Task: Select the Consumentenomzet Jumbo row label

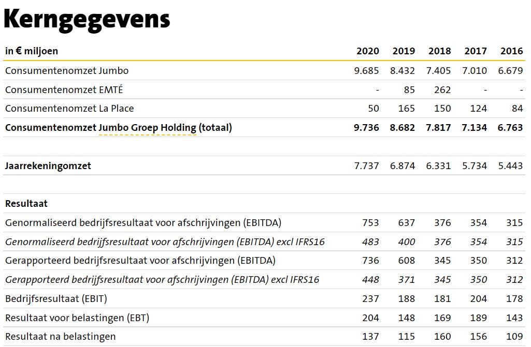Action: click(67, 71)
